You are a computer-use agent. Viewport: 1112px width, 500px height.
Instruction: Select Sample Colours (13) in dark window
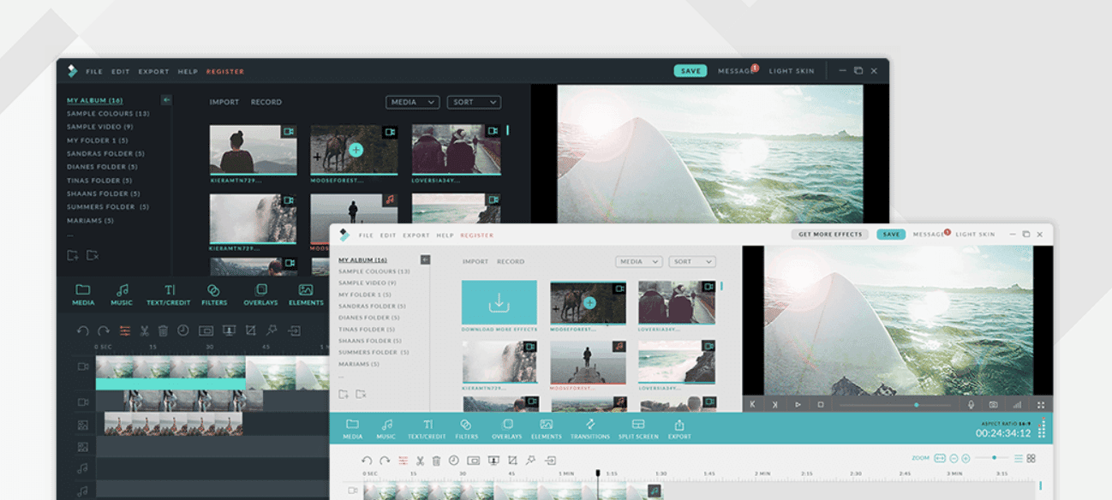click(x=108, y=114)
